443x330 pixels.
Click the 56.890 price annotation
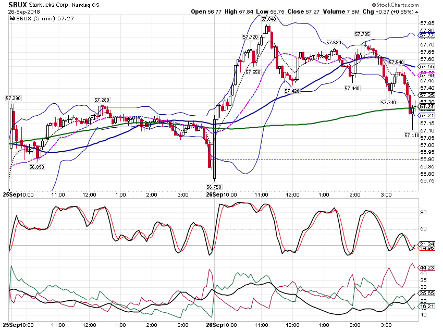pos(36,167)
